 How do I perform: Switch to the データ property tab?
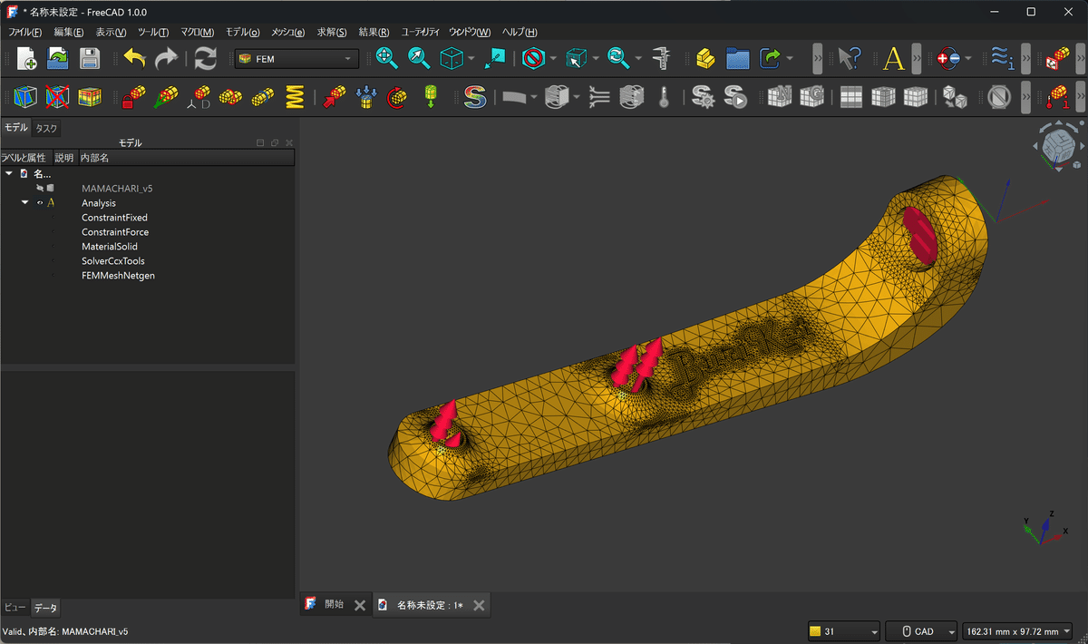click(x=45, y=607)
